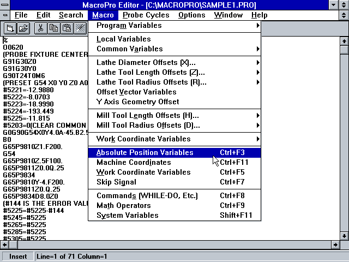
Task: Expand the Common Variables submenu
Action: [x=174, y=49]
